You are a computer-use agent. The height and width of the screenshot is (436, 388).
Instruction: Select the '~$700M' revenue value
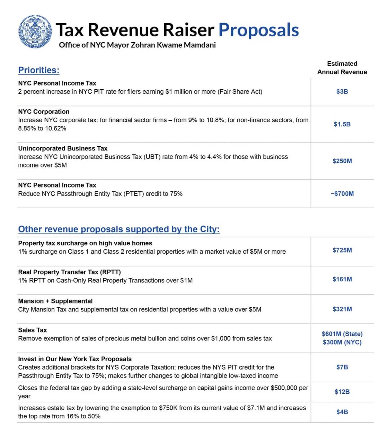pos(342,194)
